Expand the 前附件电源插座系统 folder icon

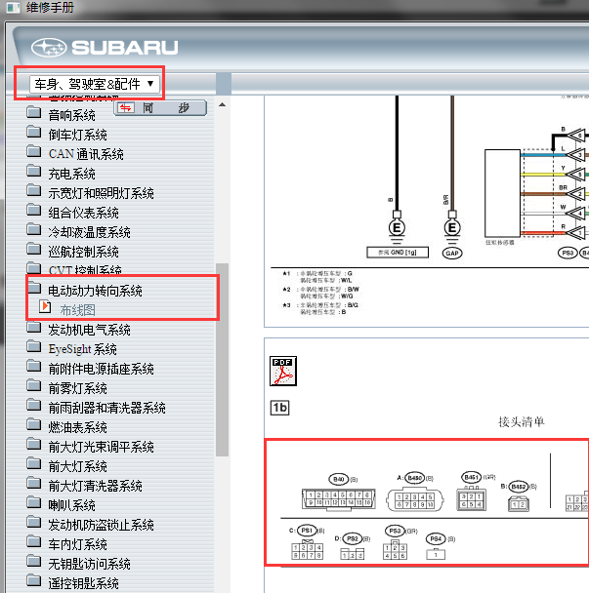(34, 366)
